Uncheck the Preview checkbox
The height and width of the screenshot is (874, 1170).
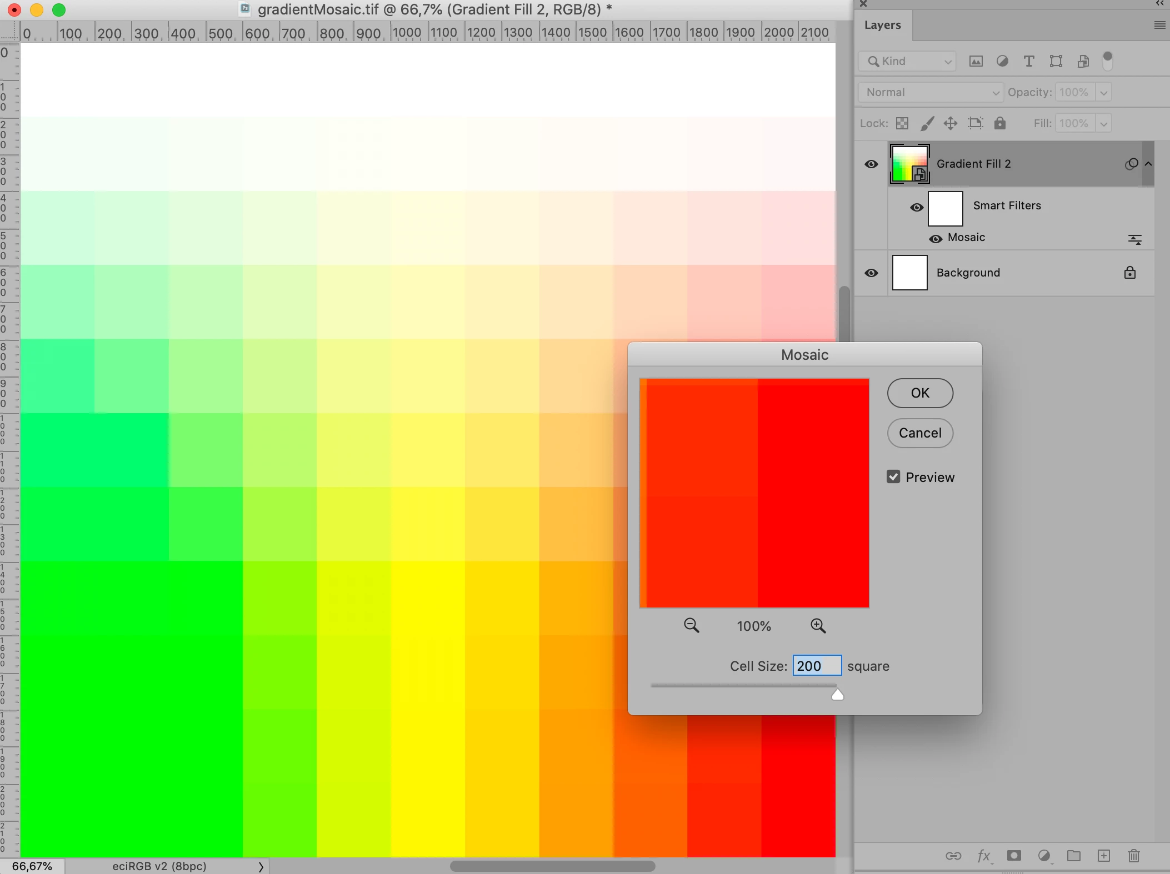(x=893, y=477)
